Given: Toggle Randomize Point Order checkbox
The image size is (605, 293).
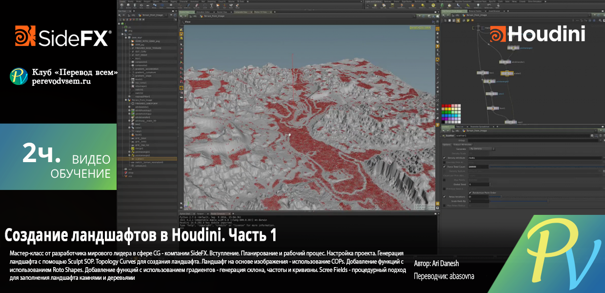Looking at the screenshot, I should tap(470, 193).
